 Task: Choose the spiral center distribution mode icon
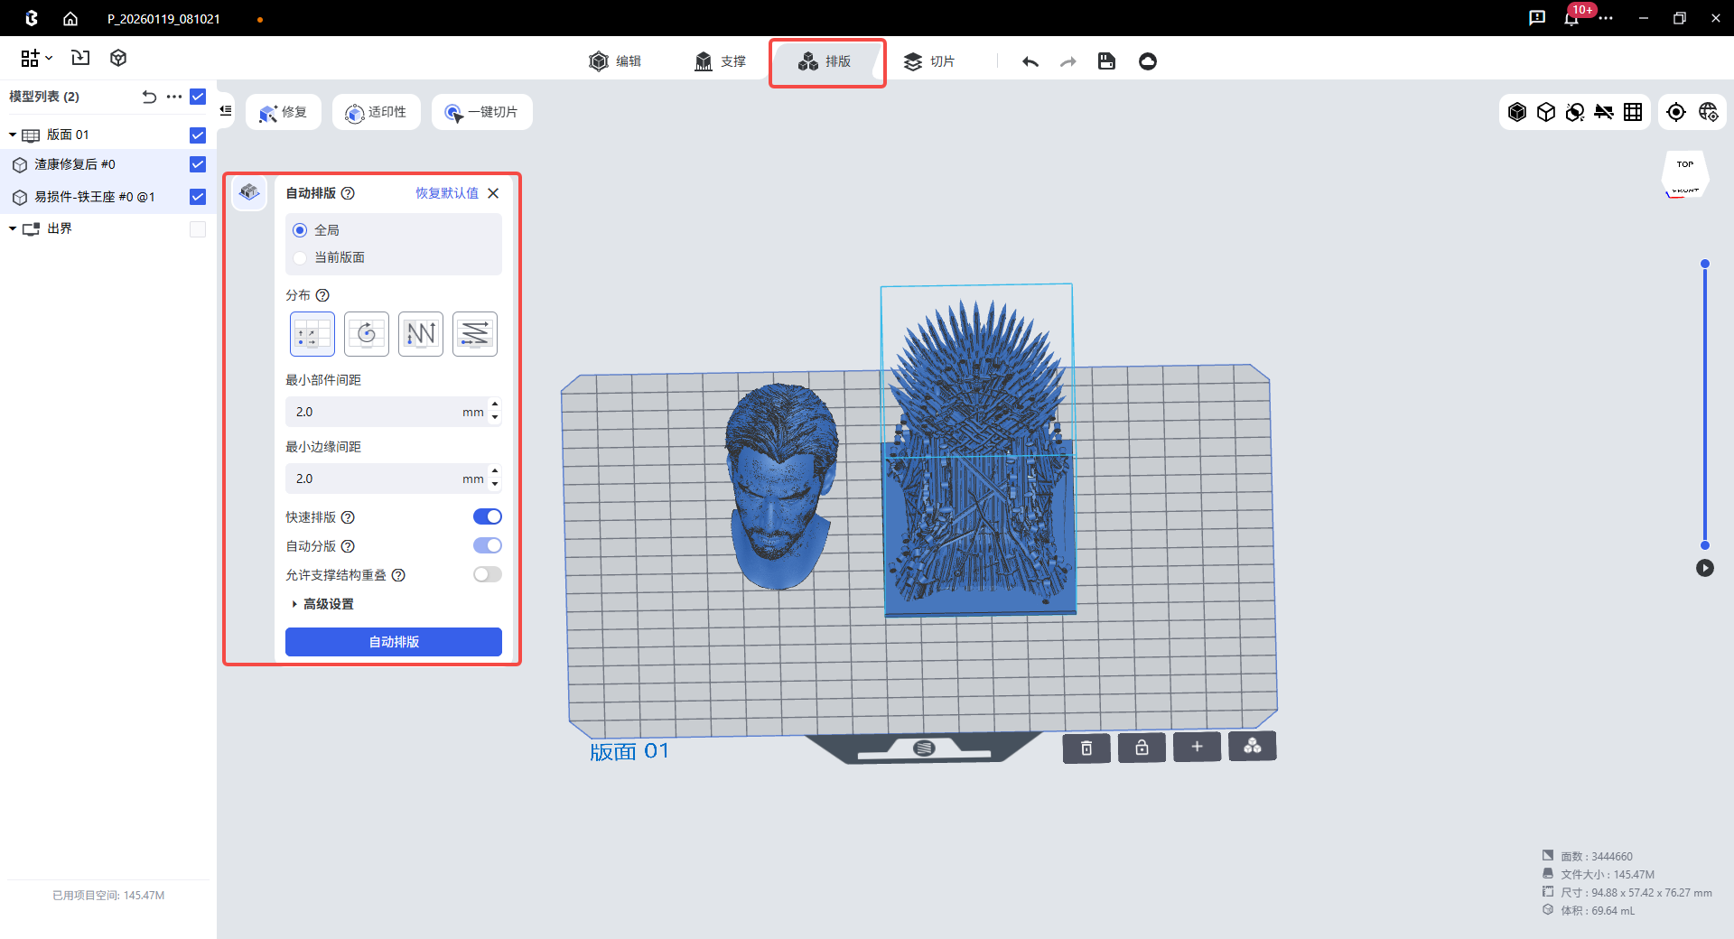367,334
